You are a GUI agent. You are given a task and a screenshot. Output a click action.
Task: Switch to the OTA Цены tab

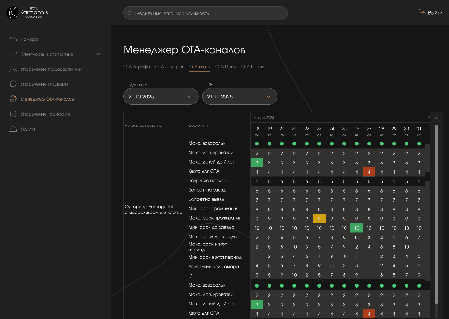[226, 67]
